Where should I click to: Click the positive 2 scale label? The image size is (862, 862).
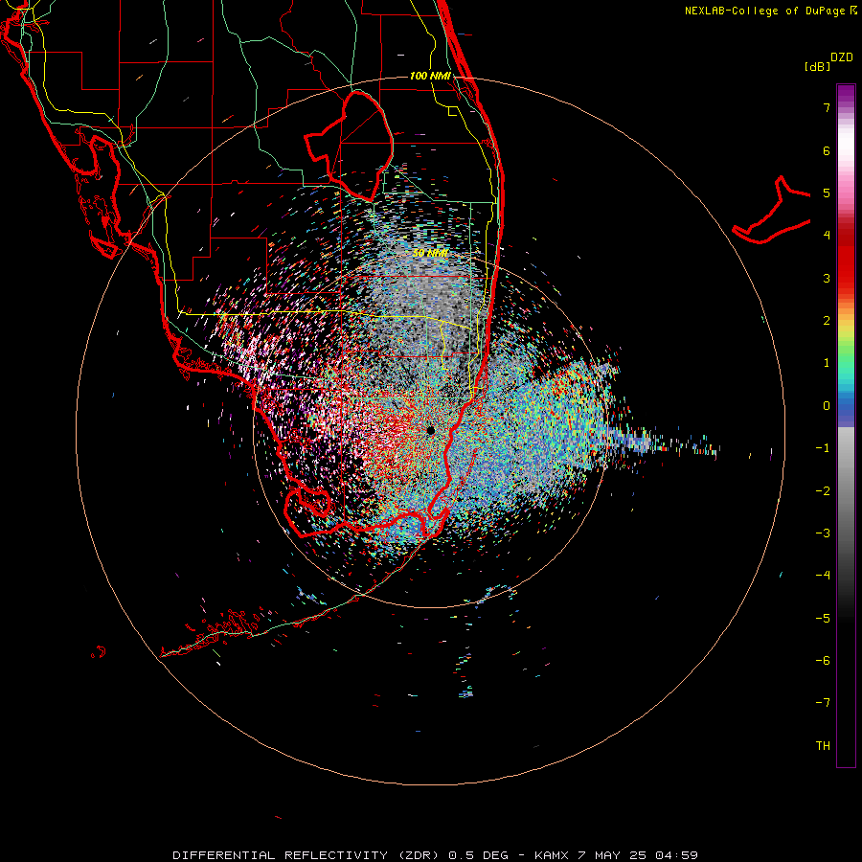[827, 321]
